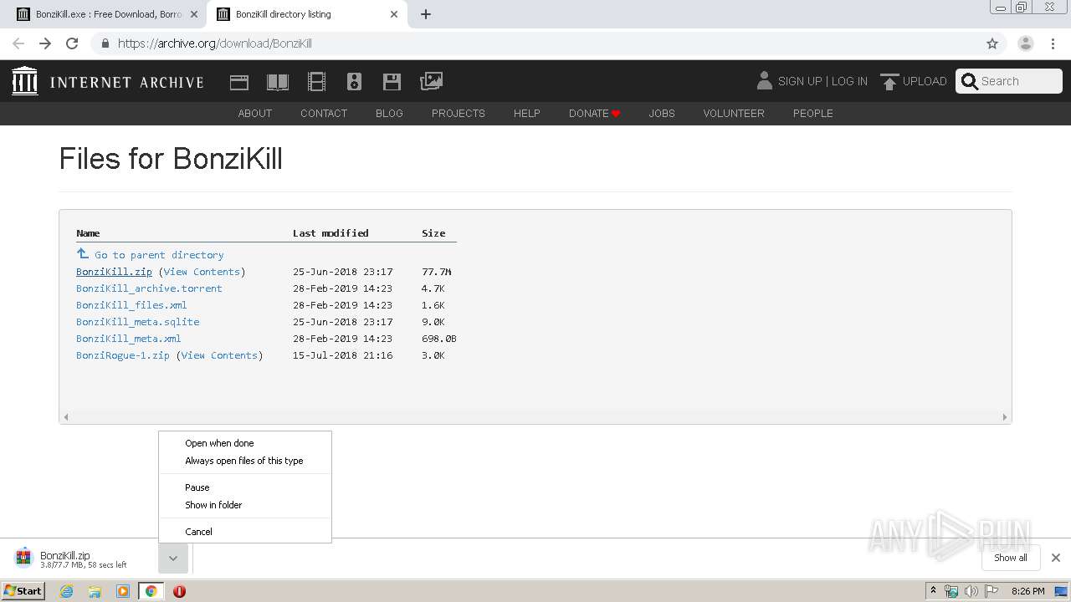Click the BonziKill.zip download file icon
This screenshot has height=602, width=1071.
point(23,558)
